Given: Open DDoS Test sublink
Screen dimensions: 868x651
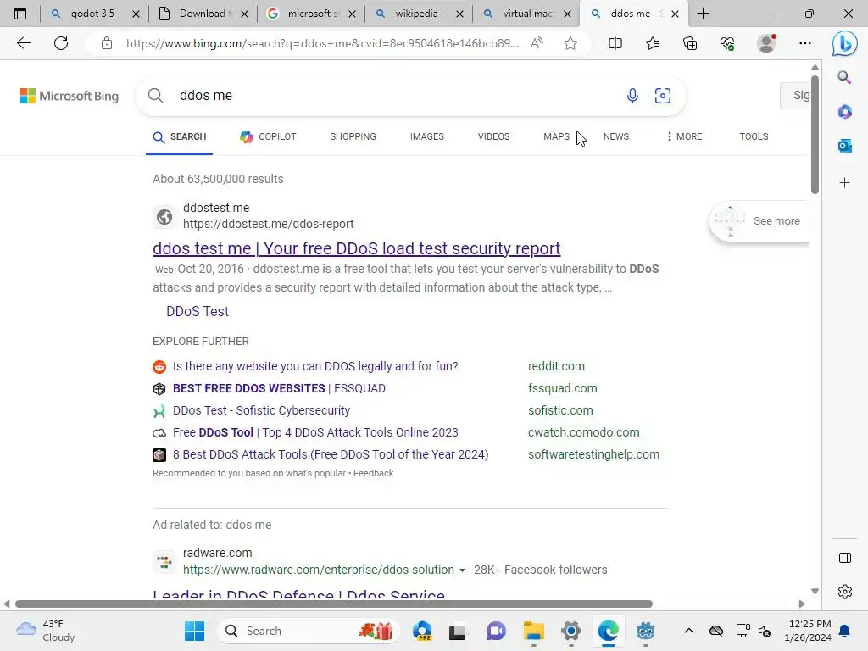Looking at the screenshot, I should 197,312.
